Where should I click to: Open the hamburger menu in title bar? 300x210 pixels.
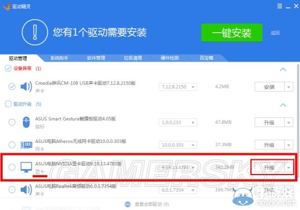coord(279,6)
